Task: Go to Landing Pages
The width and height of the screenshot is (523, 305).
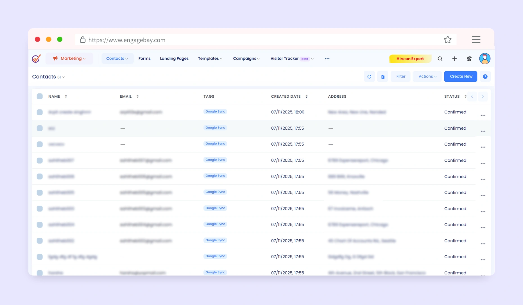Action: (174, 59)
